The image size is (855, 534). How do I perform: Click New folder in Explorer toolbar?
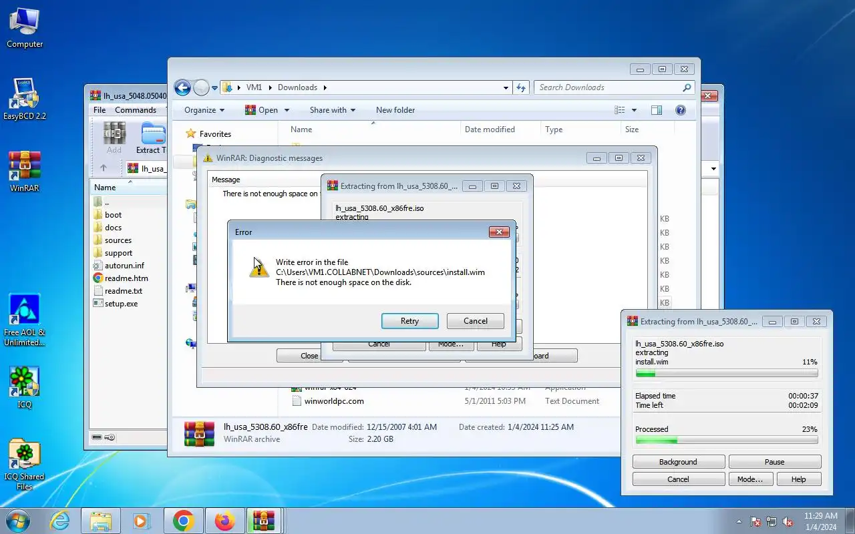click(x=395, y=110)
